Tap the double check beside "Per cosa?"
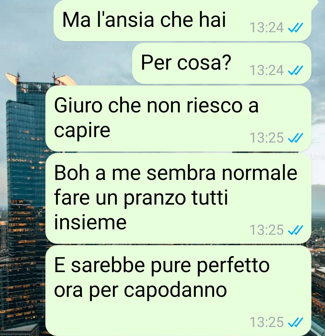This screenshot has width=325, height=336. 295,70
